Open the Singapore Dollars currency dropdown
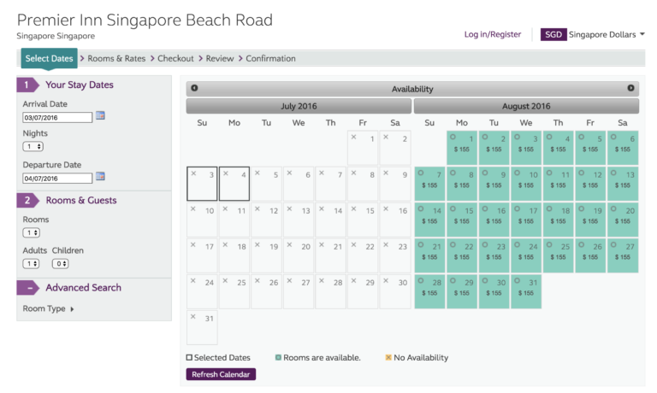The height and width of the screenshot is (393, 657). [x=607, y=35]
